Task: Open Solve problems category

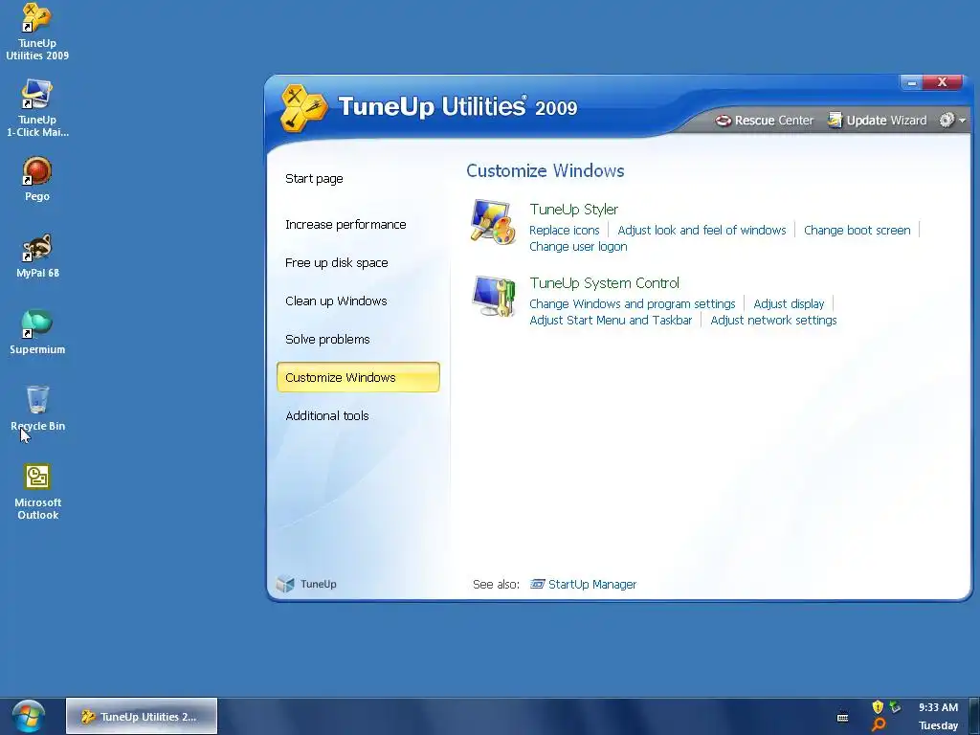Action: click(327, 340)
